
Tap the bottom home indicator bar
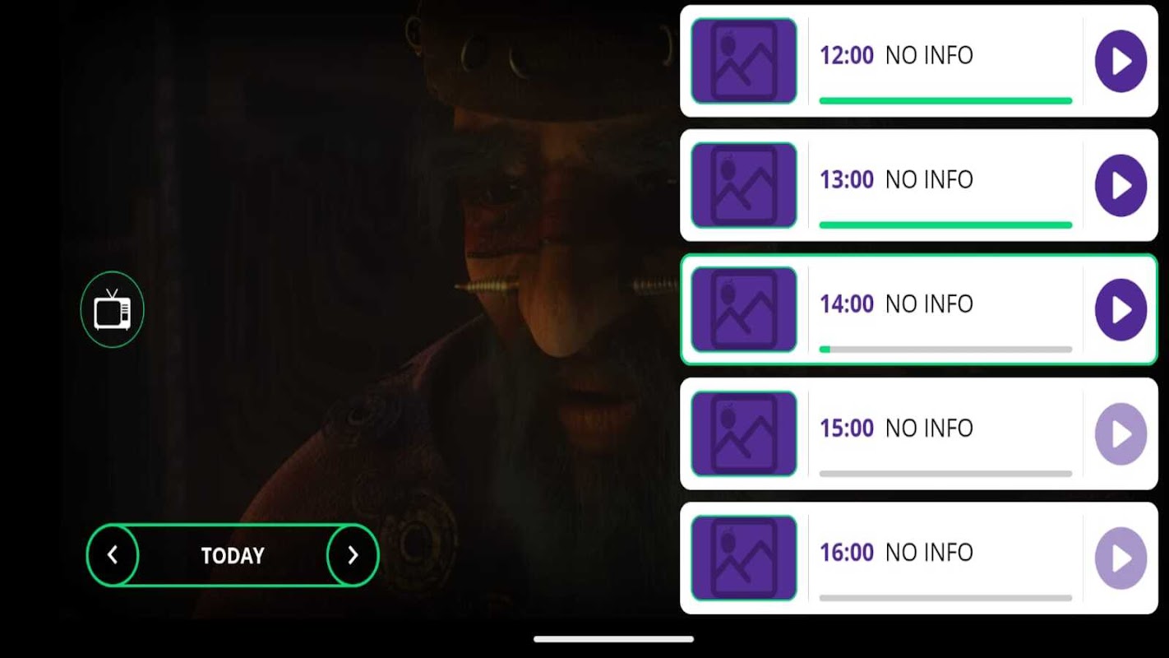tap(613, 639)
